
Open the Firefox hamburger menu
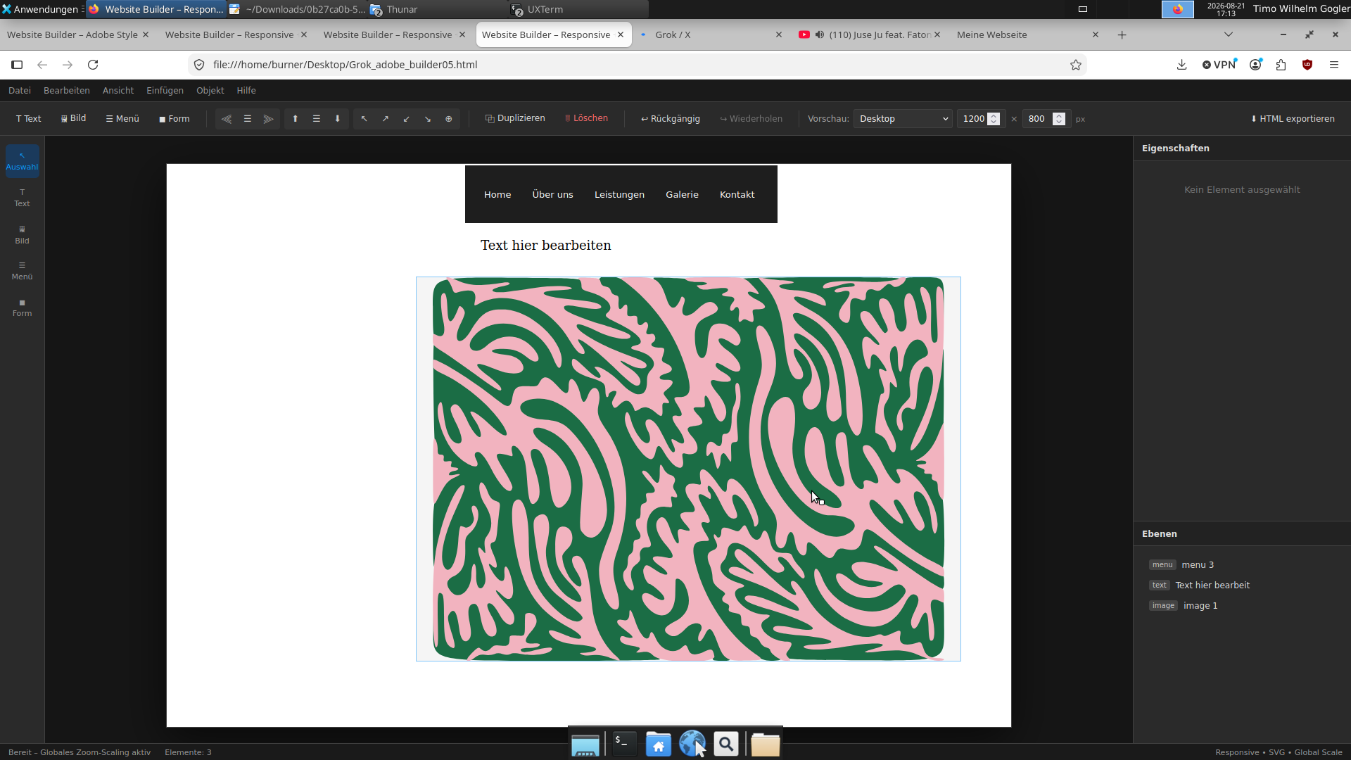[x=1334, y=65]
